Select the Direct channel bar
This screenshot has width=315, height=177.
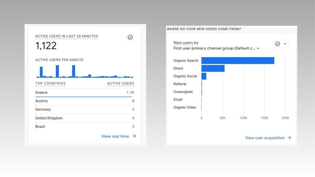(x=213, y=68)
